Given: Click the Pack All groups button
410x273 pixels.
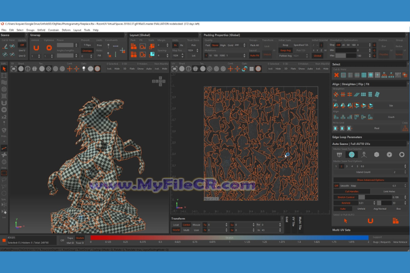Looking at the screenshot, I should coord(255,45).
